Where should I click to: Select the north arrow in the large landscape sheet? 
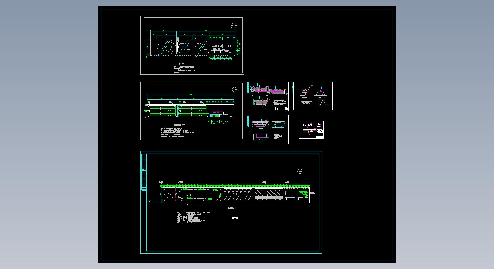(300, 171)
